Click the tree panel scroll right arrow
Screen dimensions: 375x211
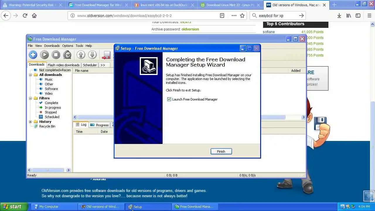pyautogui.click(x=68, y=170)
